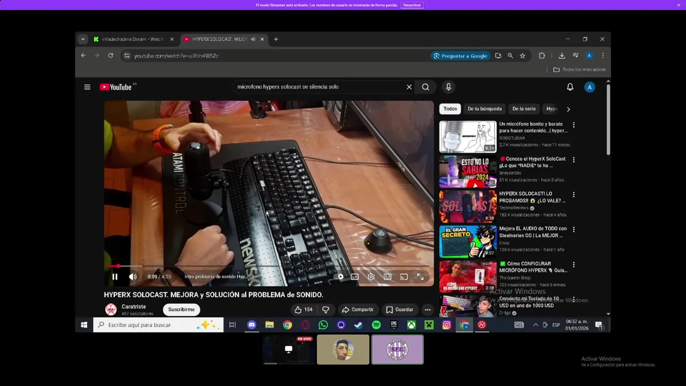The width and height of the screenshot is (686, 386).
Task: Click Preguntar a Google button
Action: [460, 56]
